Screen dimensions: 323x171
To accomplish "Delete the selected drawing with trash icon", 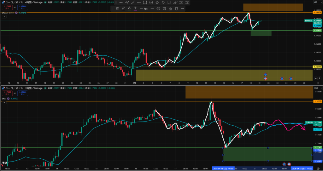I will (176, 9).
